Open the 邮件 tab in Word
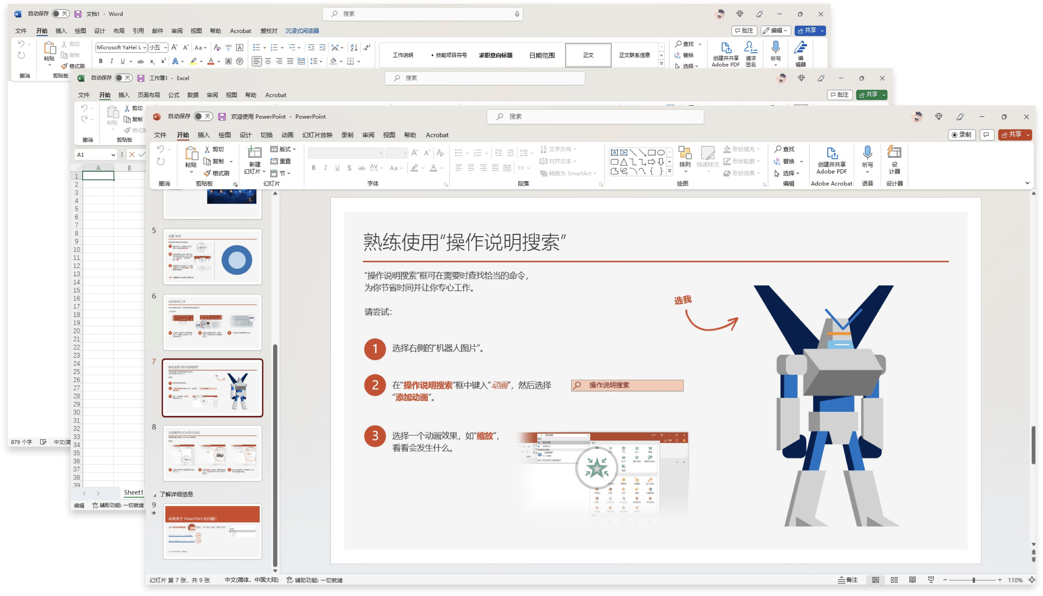 pos(158,31)
